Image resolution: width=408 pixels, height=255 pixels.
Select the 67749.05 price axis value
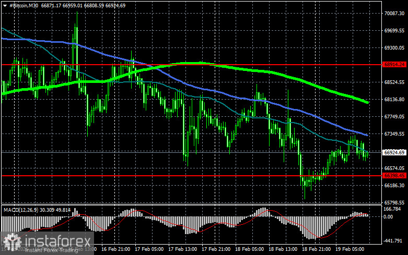coord(394,117)
